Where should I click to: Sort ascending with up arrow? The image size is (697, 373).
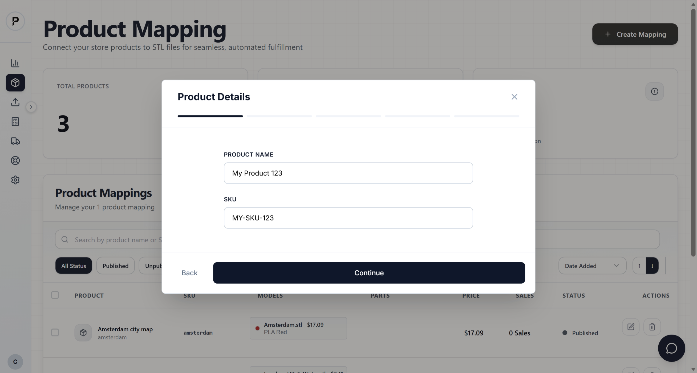point(639,266)
